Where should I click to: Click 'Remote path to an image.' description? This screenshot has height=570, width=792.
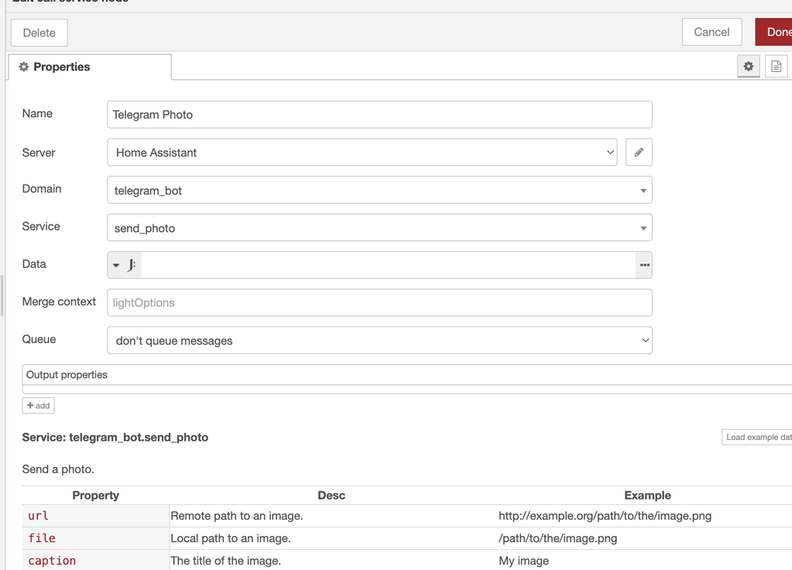(x=236, y=516)
